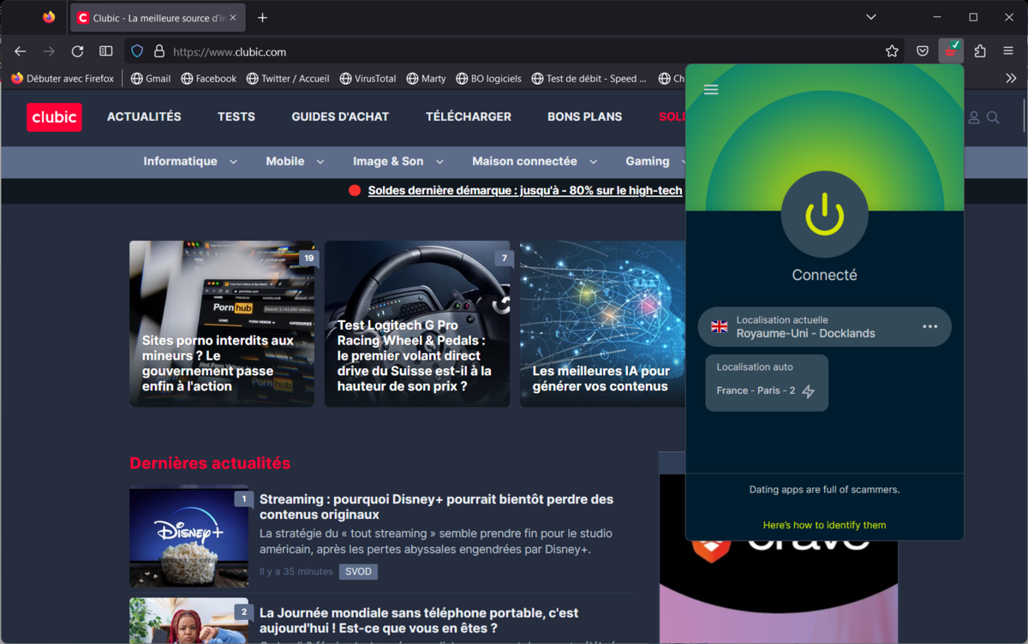1028x644 pixels.
Task: Open 'Soldes dernière démarque' banner link
Action: [x=524, y=190]
